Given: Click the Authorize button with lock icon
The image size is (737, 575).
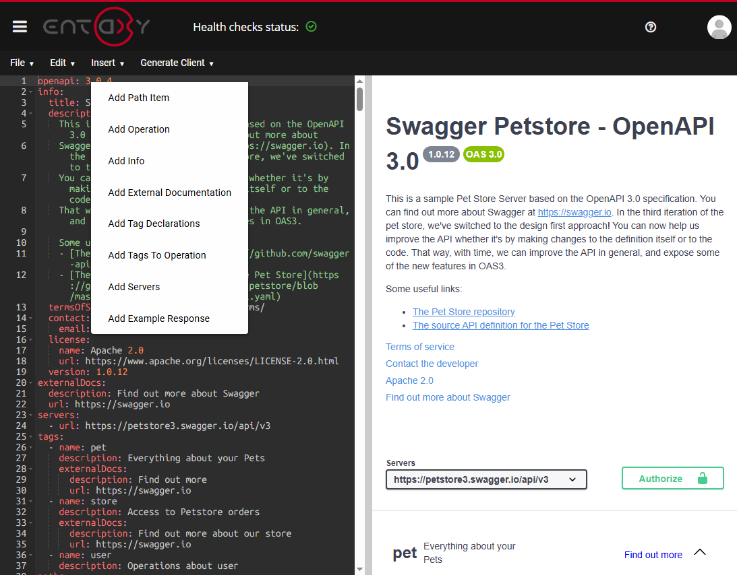Looking at the screenshot, I should [x=672, y=478].
